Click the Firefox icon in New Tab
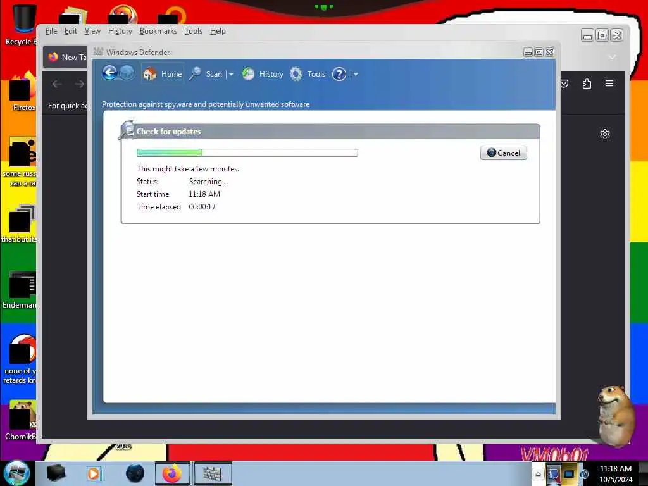Screen dimensions: 648x486 pos(53,57)
